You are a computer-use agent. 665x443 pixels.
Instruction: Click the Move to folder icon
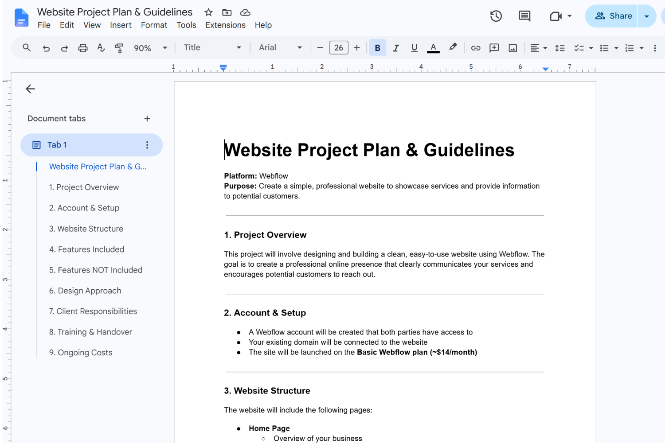pyautogui.click(x=227, y=12)
